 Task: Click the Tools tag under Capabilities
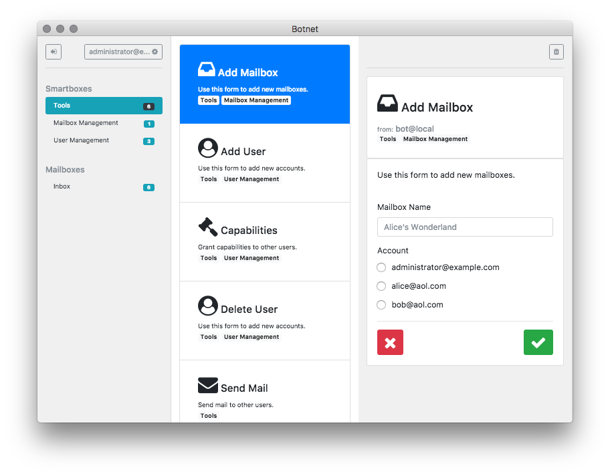pos(209,258)
